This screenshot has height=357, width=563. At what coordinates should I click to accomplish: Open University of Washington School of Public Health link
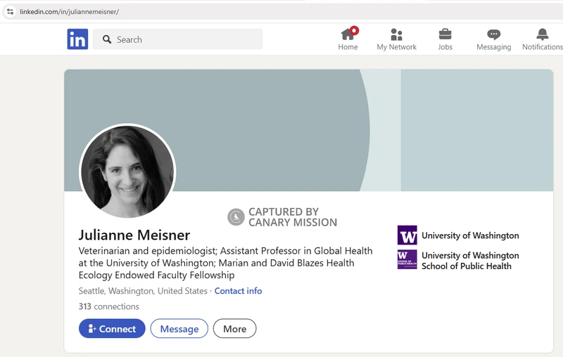[x=470, y=261]
